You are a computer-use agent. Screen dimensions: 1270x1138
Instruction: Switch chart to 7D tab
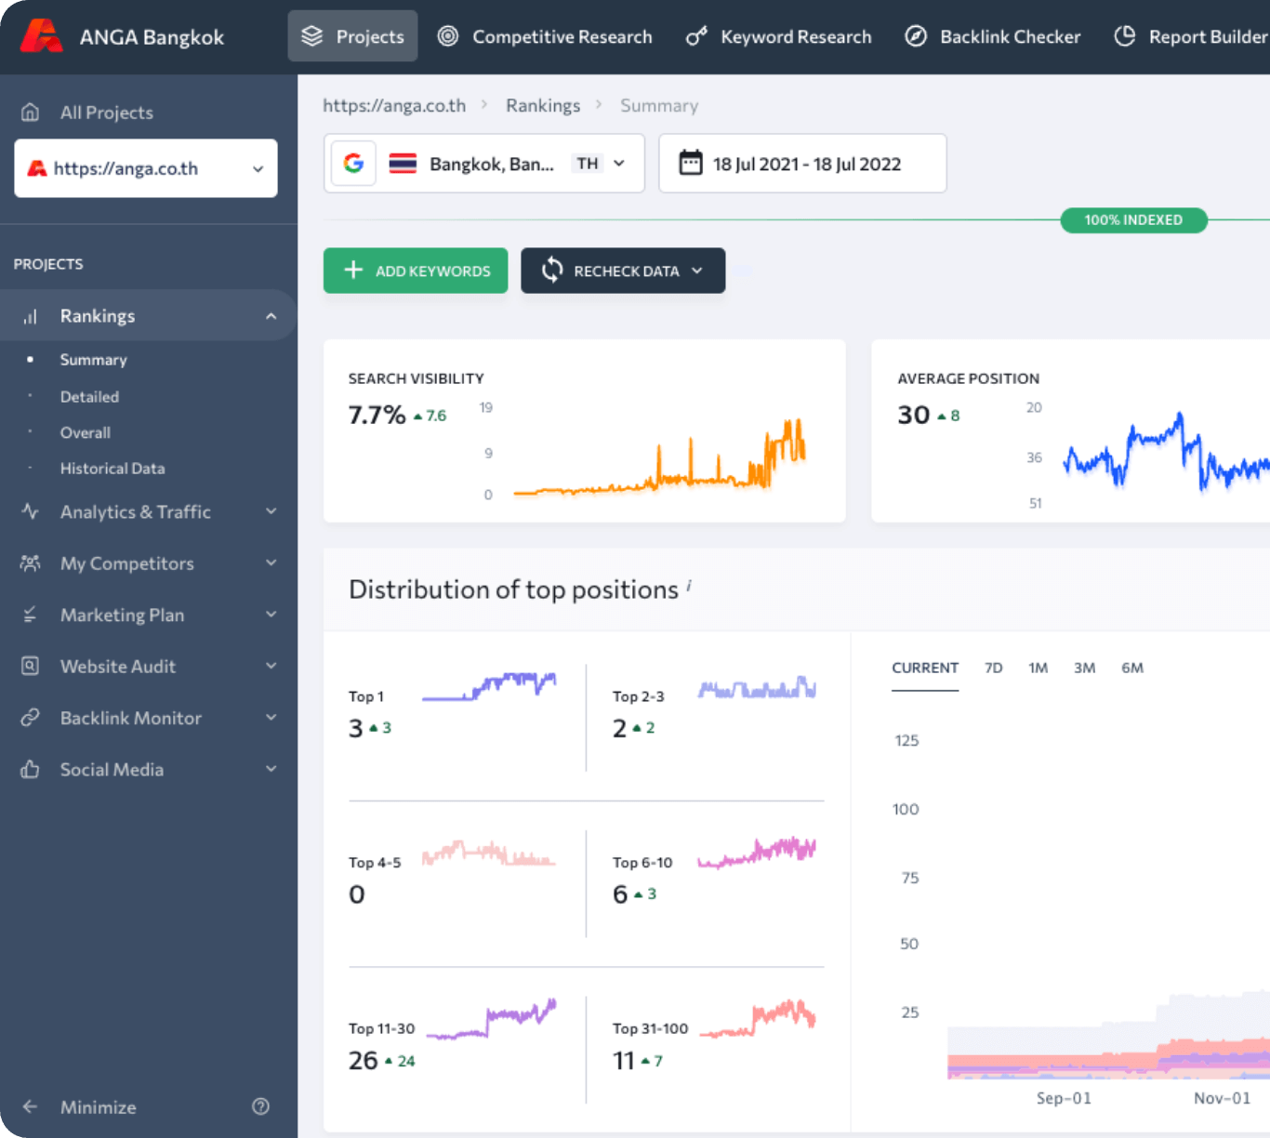(x=994, y=668)
